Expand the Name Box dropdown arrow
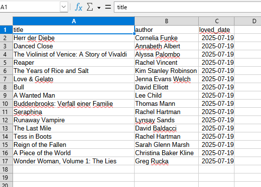This screenshot has height=187, width=261. [64, 7]
